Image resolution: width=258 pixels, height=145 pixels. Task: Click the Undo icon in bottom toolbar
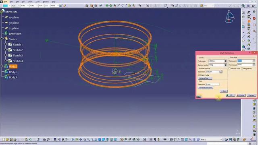(x=30, y=140)
